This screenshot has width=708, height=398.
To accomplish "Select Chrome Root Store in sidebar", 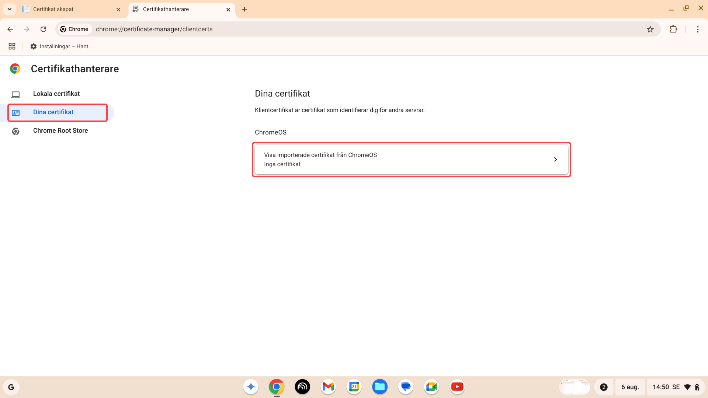I will pos(60,130).
